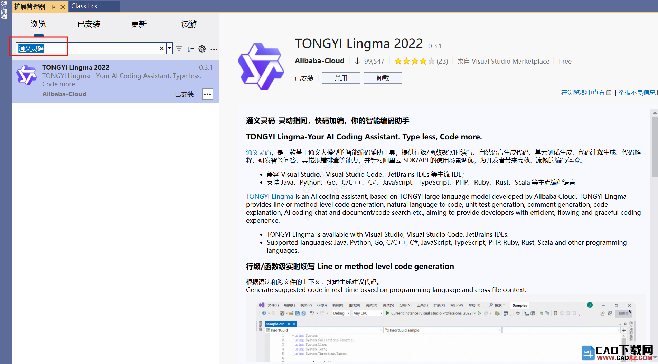
Task: Open the toolbar more options menu
Action: pyautogui.click(x=214, y=49)
